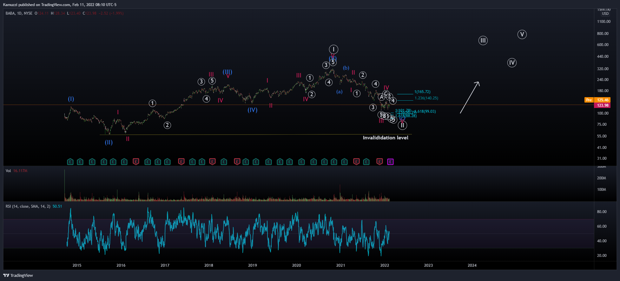The width and height of the screenshot is (620, 281).
Task: Click the 440.00 price axis label
Action: pos(603,57)
